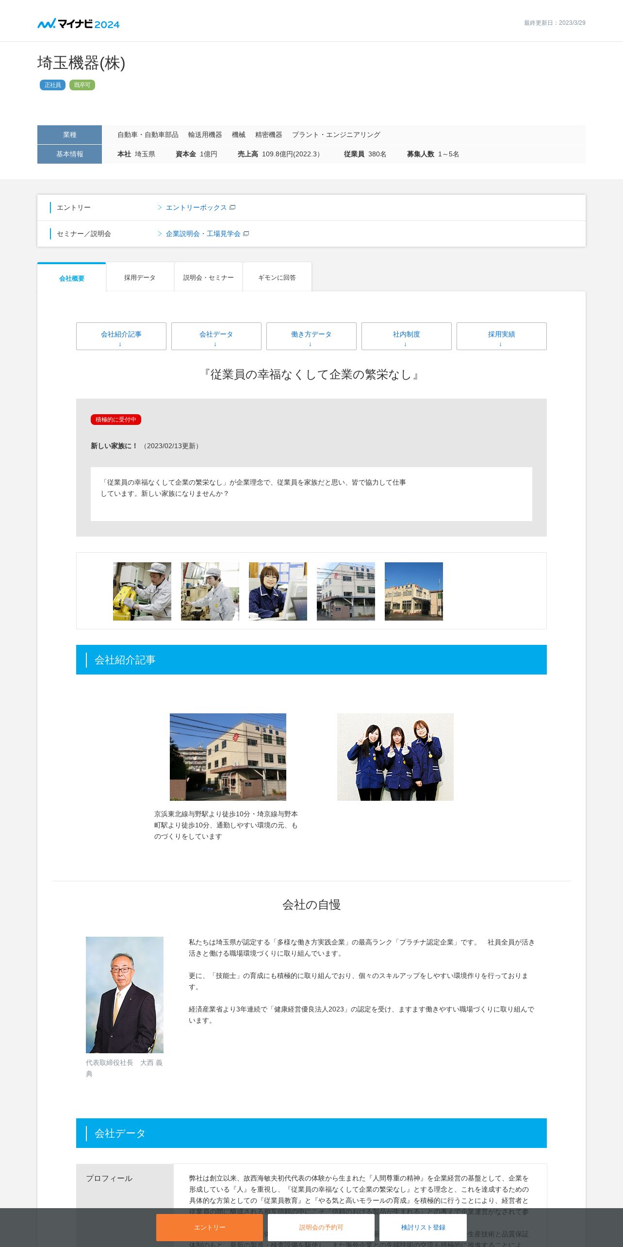The width and height of the screenshot is (623, 1247).
Task: Click orange エントリー button in bottom bar
Action: tap(210, 1228)
